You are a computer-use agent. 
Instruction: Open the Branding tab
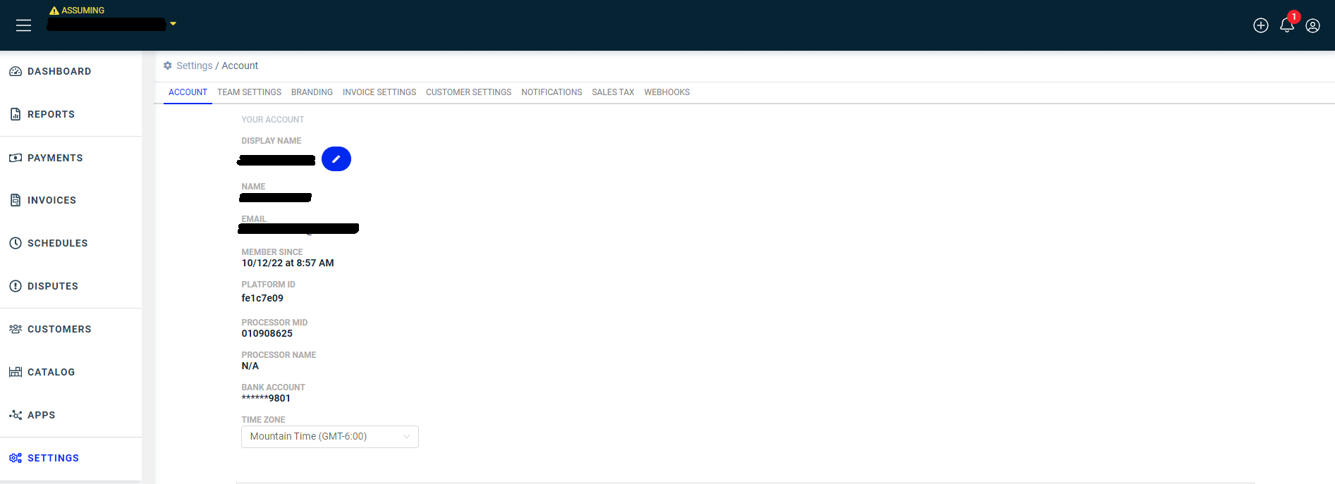point(312,92)
